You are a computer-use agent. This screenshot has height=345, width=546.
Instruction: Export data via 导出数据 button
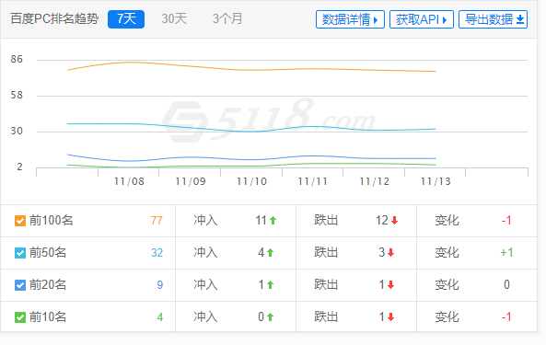[493, 19]
